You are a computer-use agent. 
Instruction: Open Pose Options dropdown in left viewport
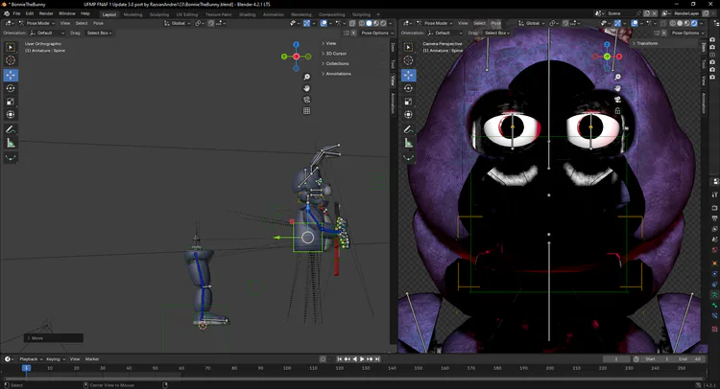tap(377, 33)
